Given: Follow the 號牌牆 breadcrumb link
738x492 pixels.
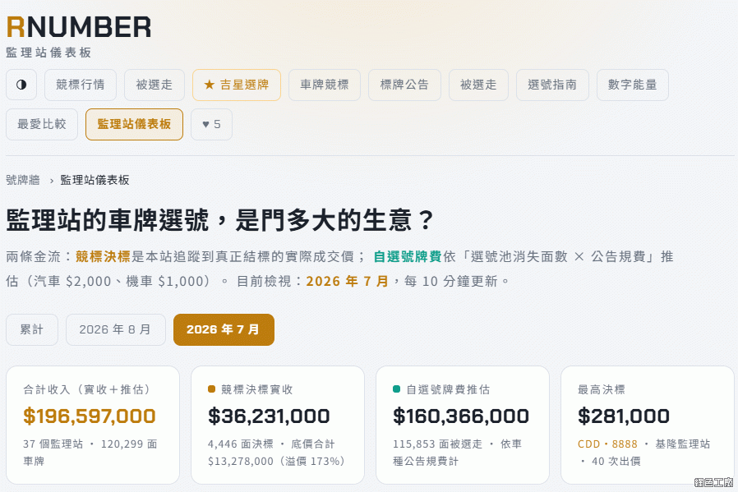Looking at the screenshot, I should [23, 180].
